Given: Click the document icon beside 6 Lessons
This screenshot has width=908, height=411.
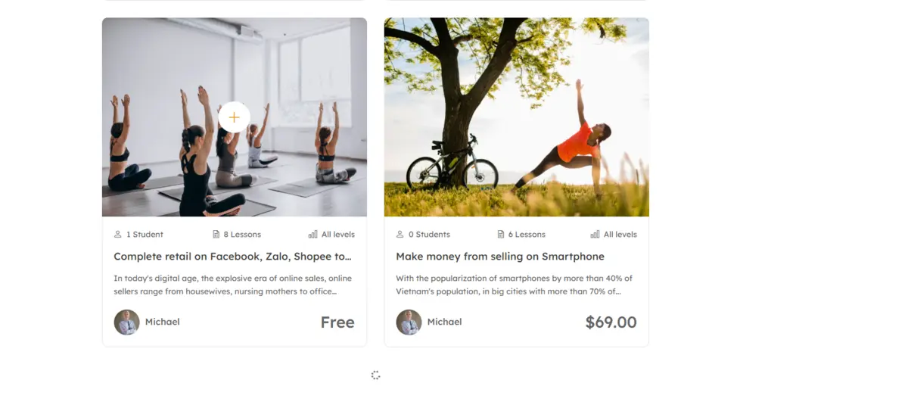Looking at the screenshot, I should pos(501,235).
